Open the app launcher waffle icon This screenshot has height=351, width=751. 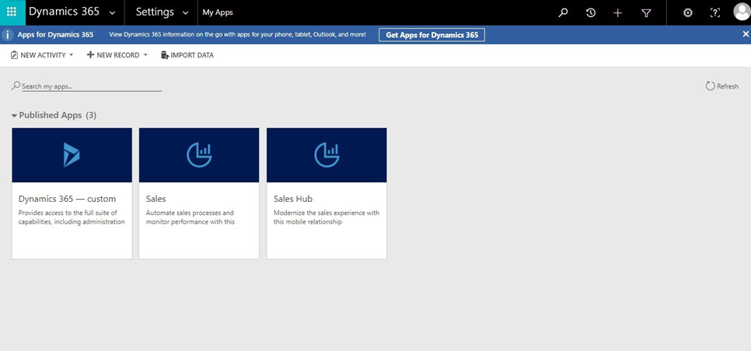[11, 12]
